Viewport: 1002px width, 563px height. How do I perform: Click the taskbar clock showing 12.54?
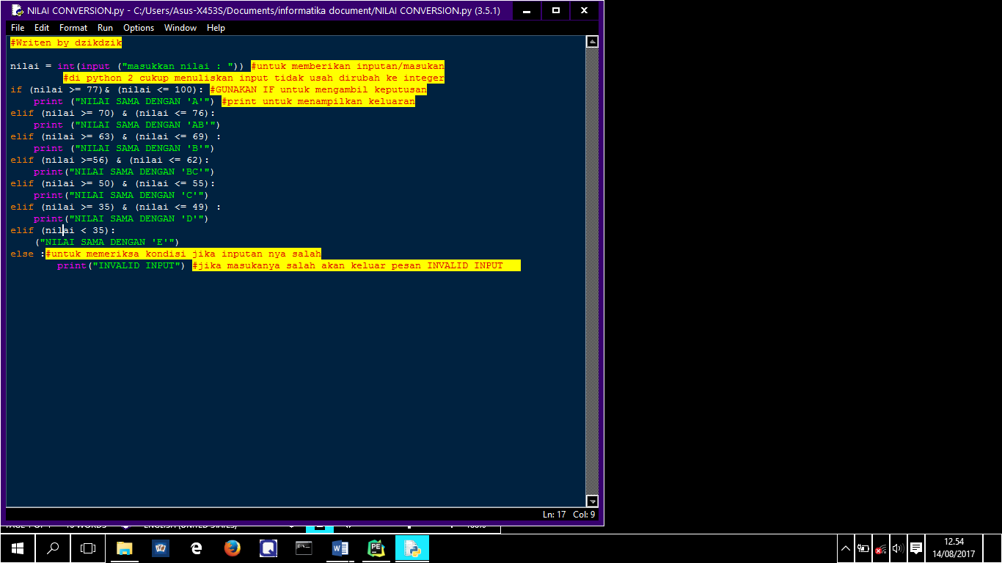[954, 548]
